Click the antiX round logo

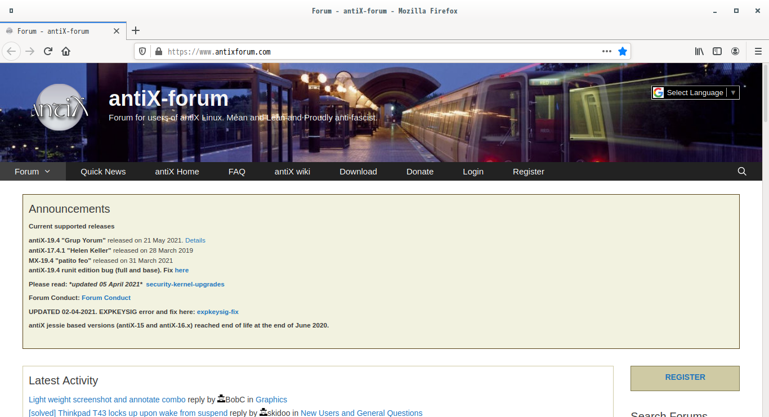(59, 107)
